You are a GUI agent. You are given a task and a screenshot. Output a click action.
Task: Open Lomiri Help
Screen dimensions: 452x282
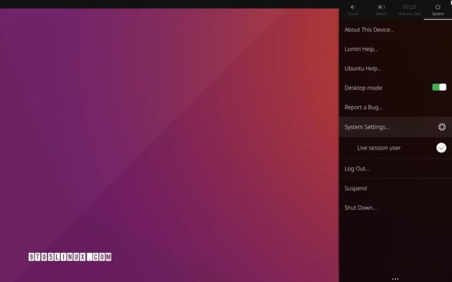tap(361, 49)
